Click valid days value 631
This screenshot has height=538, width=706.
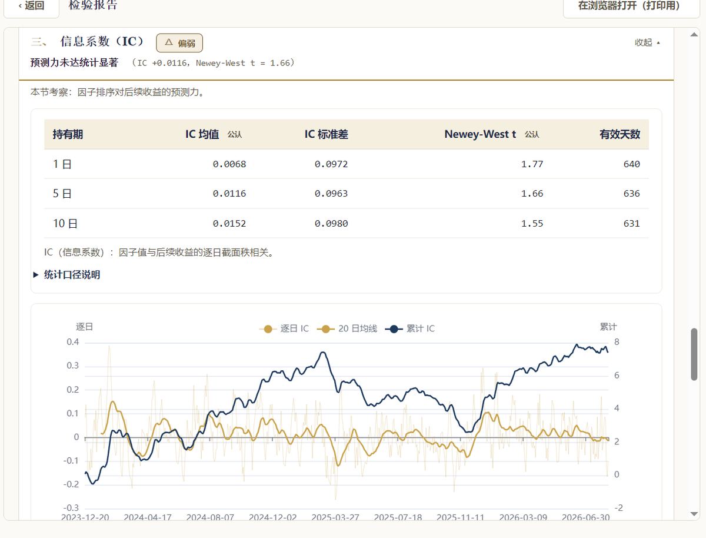click(x=631, y=224)
